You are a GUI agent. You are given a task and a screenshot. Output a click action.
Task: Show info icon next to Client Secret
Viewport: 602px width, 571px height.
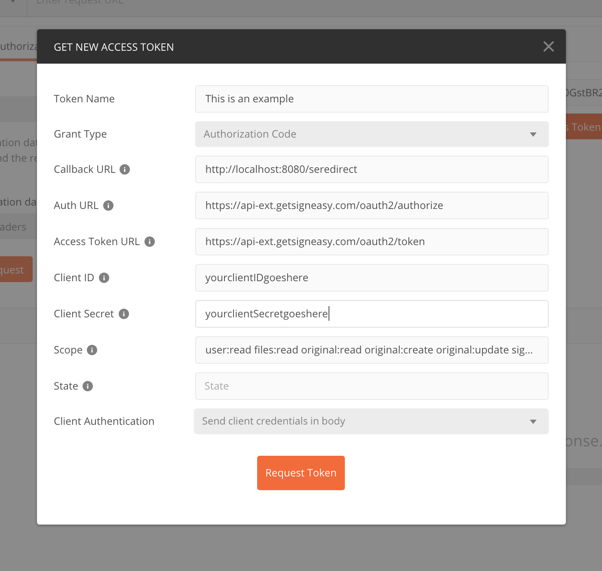point(124,314)
